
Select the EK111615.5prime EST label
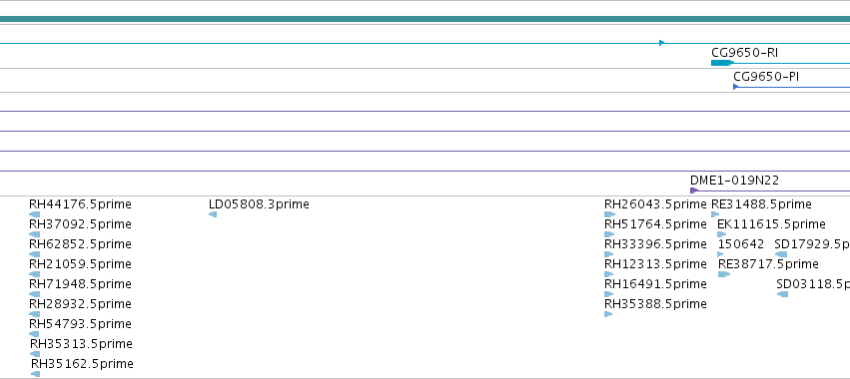pos(771,224)
